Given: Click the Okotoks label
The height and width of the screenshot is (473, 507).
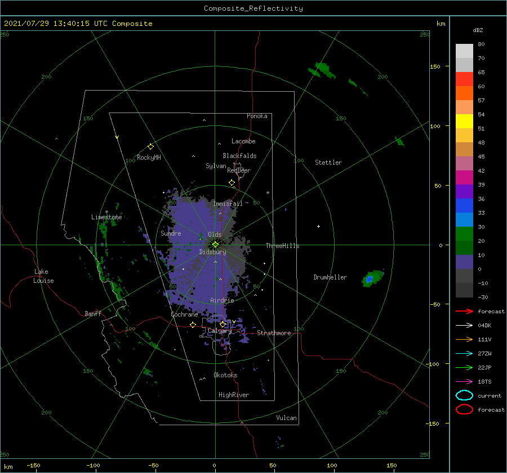Looking at the screenshot, I should 225,375.
